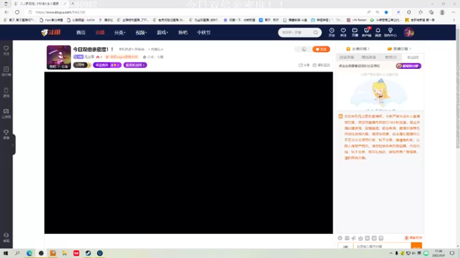
Task: Switch to the 贵宾 VIP tab
Action: [x=390, y=57]
